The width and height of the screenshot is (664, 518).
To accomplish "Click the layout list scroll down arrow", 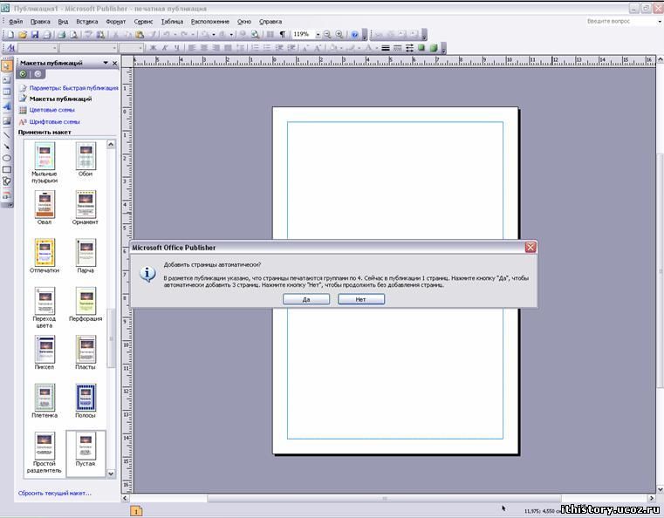I will click(111, 474).
